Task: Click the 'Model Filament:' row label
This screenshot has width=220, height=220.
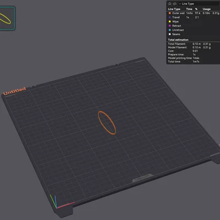Action: click(x=178, y=47)
